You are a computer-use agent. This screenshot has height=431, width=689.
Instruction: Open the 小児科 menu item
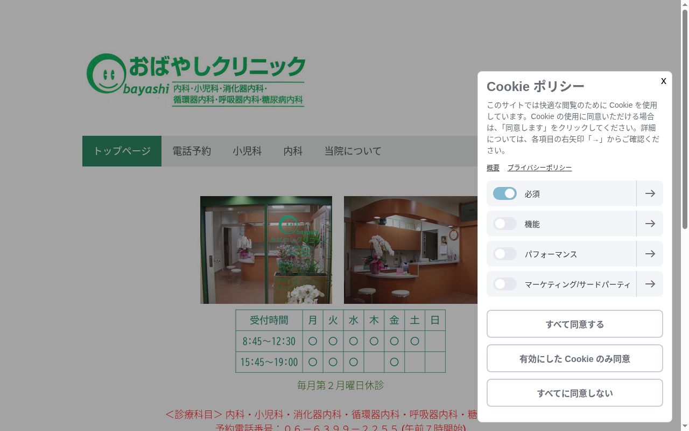click(x=247, y=151)
